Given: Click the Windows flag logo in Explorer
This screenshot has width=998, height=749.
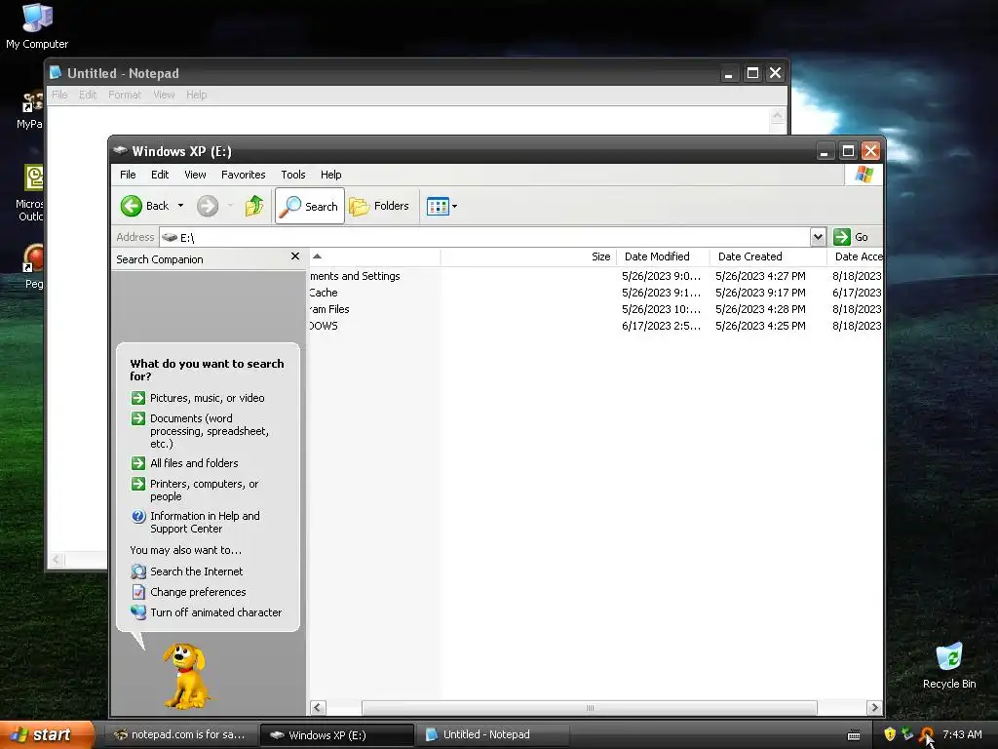Looking at the screenshot, I should [x=864, y=174].
